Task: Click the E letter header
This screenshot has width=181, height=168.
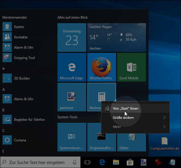Action: (x=3, y=151)
